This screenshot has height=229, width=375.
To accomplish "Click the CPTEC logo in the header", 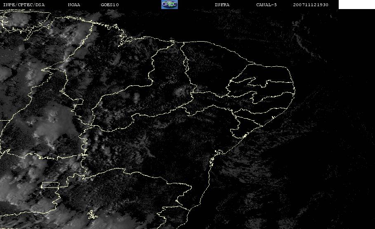I will [x=170, y=5].
